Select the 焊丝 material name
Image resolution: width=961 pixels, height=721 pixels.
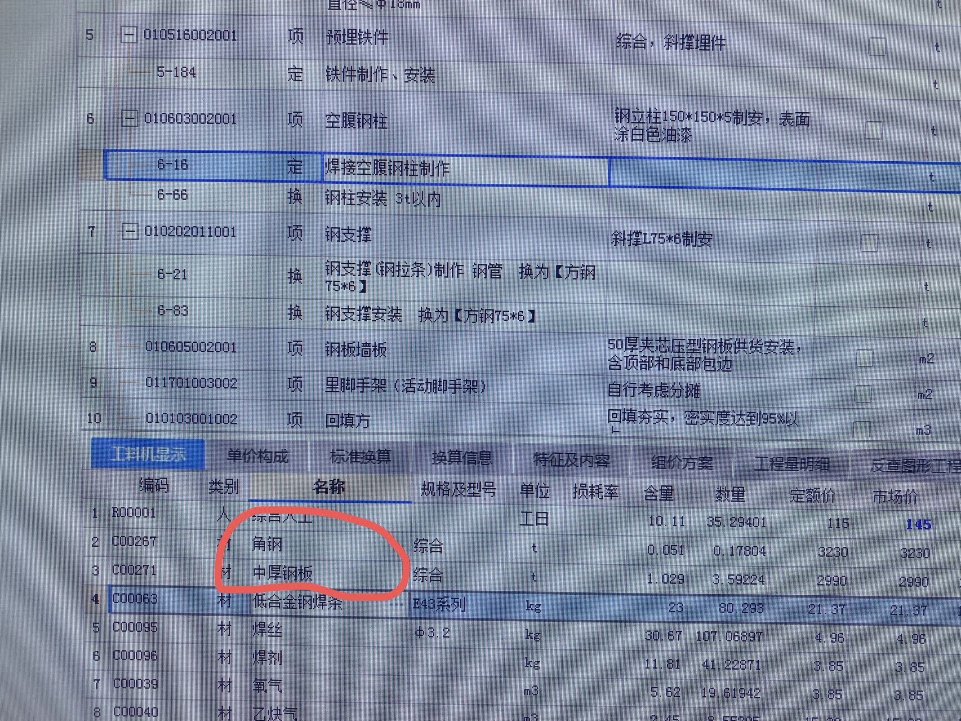pyautogui.click(x=267, y=629)
